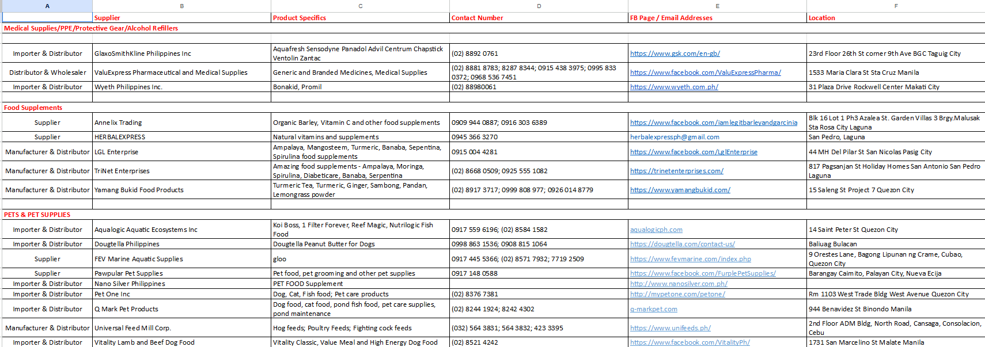Viewport: 985px width, 347px height.
Task: Open trinetenterprises.com link
Action: [x=676, y=171]
